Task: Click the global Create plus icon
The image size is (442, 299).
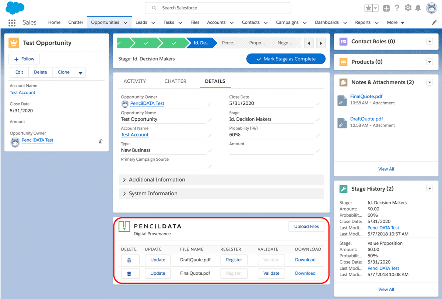Action: pos(386,8)
